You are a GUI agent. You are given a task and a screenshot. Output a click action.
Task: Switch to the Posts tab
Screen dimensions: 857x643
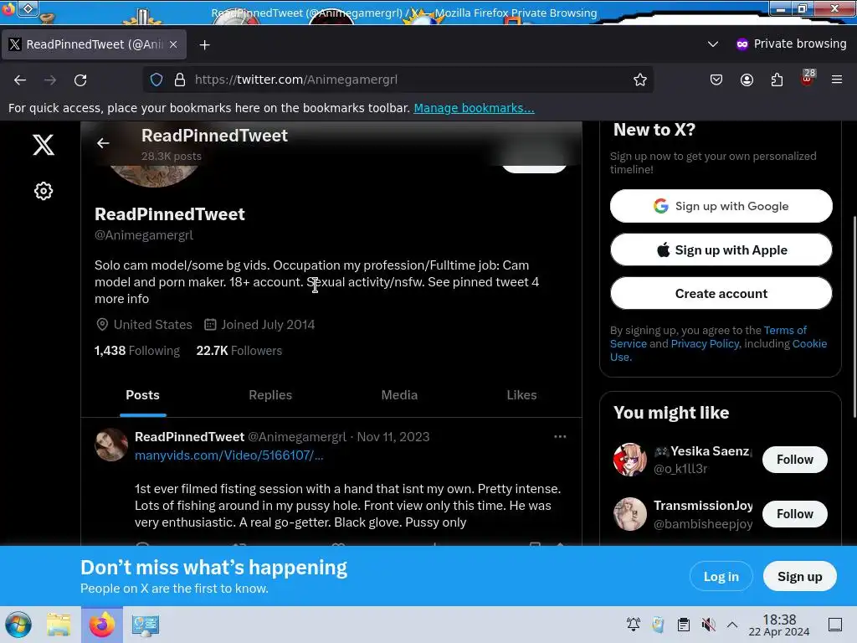(x=142, y=395)
